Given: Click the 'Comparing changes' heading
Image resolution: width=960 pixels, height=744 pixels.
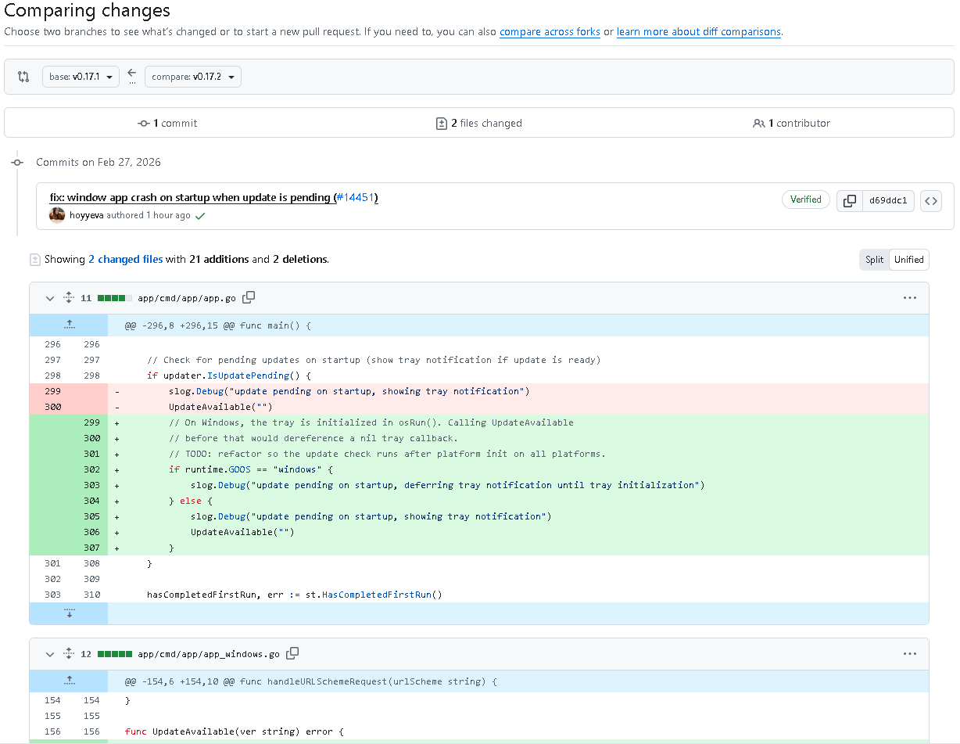Looking at the screenshot, I should coord(88,11).
